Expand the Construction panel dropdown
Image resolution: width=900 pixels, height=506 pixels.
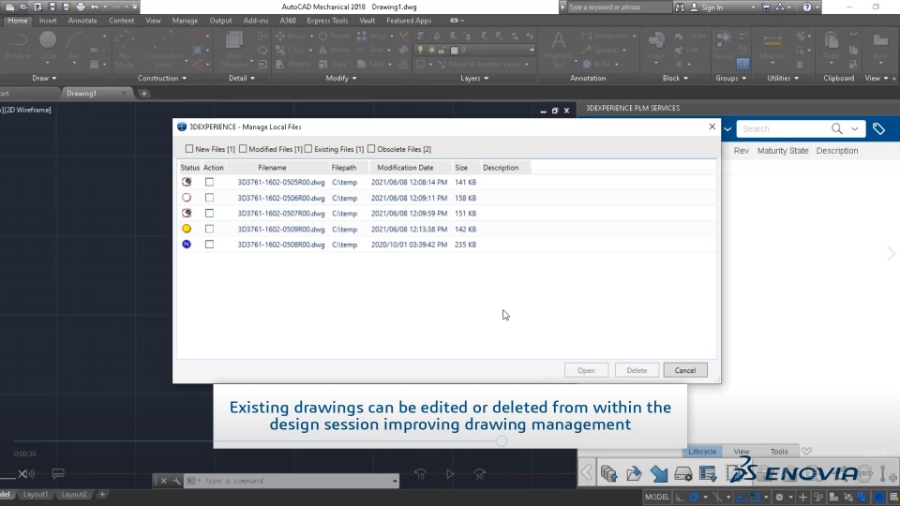[162, 78]
